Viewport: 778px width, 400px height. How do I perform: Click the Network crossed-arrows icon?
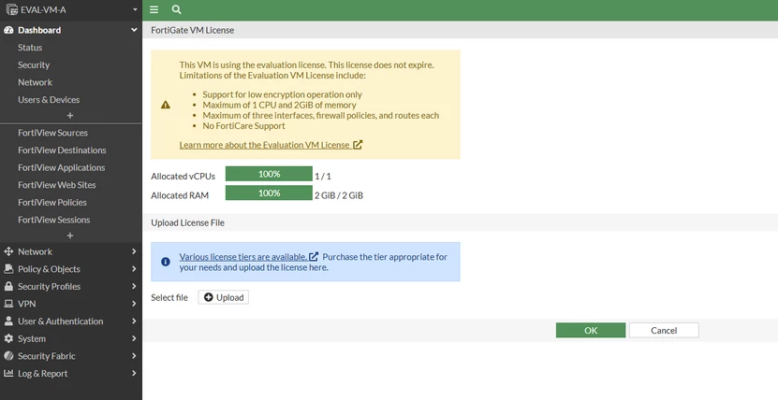pyautogui.click(x=8, y=251)
